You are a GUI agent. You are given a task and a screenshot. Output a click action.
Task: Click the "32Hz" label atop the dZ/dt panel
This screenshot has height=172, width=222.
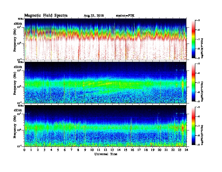[x=21, y=106]
